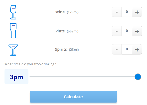The width and height of the screenshot is (147, 105).
Task: Click the blue time slider handle
Action: coord(138,77)
